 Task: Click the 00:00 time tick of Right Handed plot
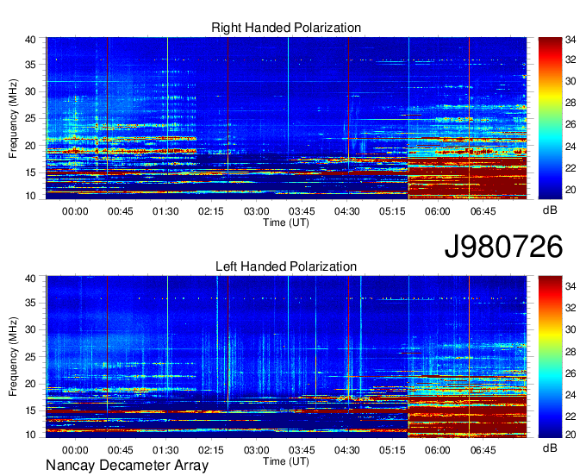click(75, 211)
